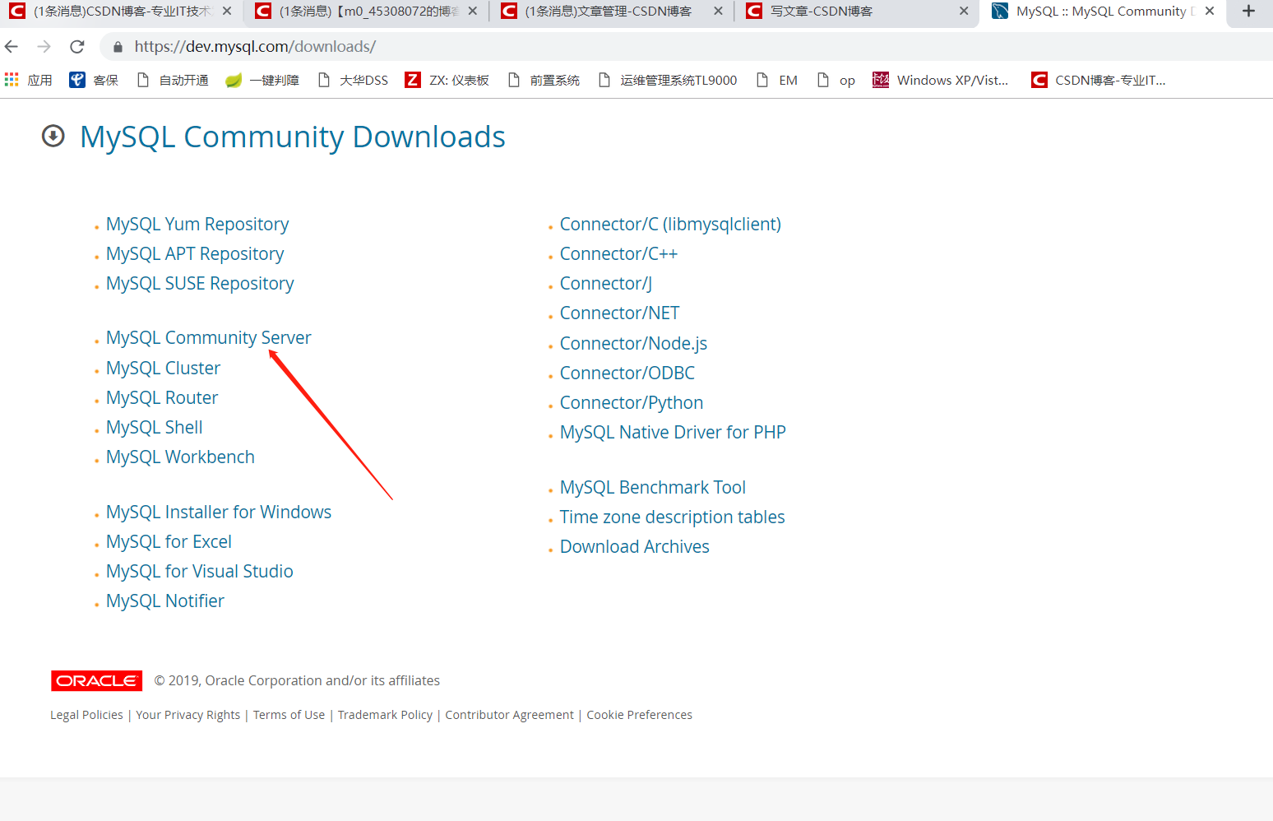Click the padlock site info icon

pyautogui.click(x=118, y=47)
